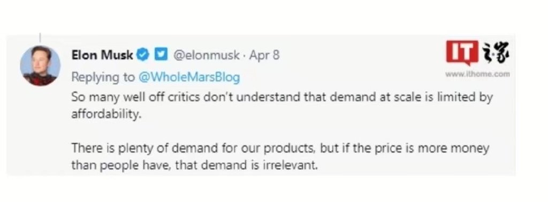This screenshot has width=548, height=202.
Task: Click the thread connector line above avatar
Action: pos(40,38)
